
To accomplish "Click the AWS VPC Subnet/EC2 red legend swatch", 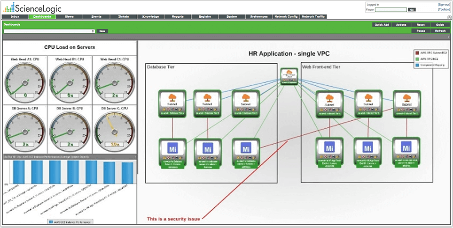I will (417, 53).
